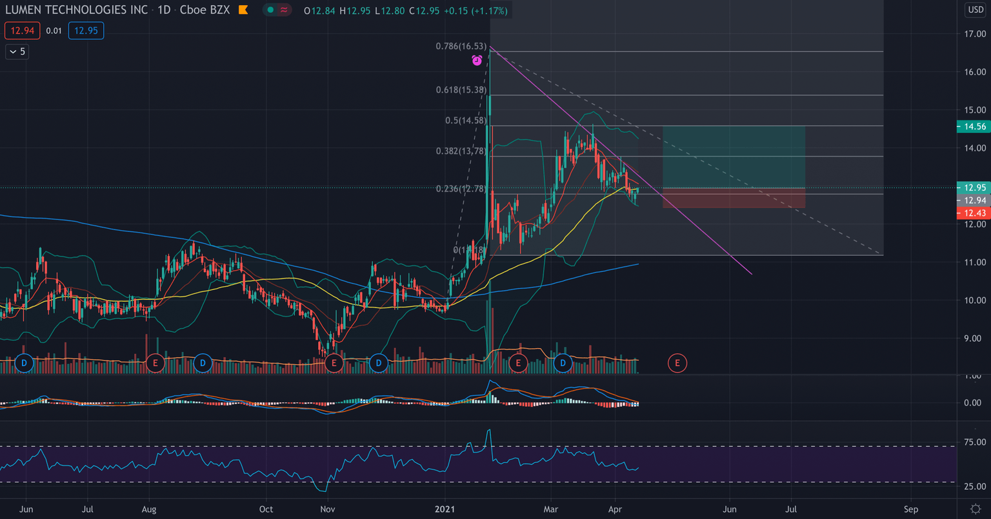
Task: Click the green 12.95 current price axis label
Action: tap(972, 188)
